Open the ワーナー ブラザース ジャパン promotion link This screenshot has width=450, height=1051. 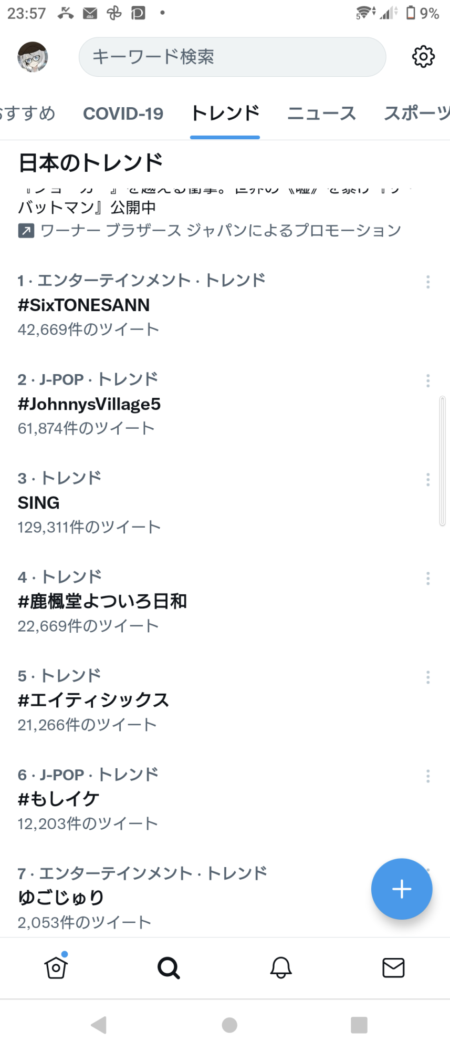(221, 230)
